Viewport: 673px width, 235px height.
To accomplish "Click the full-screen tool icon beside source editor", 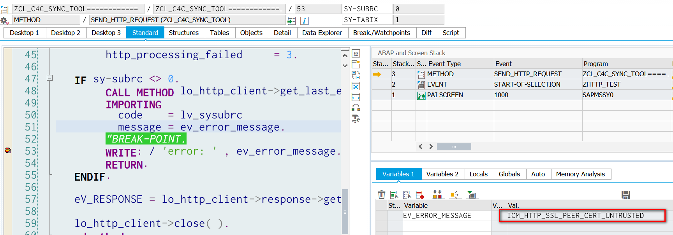I will [356, 86].
